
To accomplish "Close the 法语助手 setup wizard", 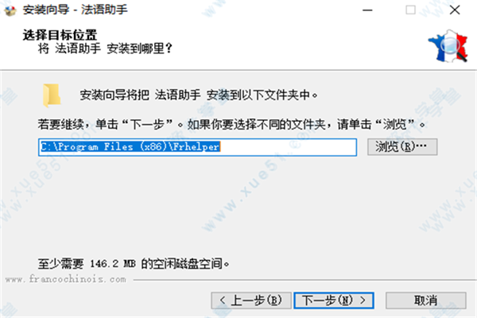I will pos(455,10).
